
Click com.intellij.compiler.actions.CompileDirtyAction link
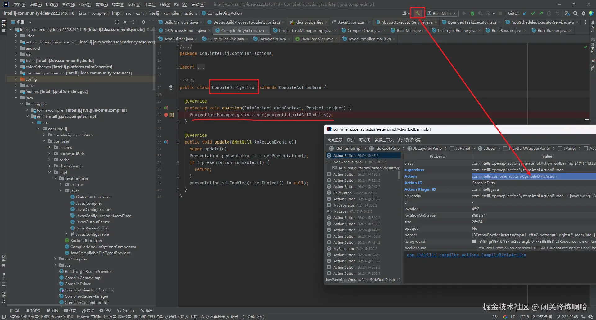tap(466, 255)
